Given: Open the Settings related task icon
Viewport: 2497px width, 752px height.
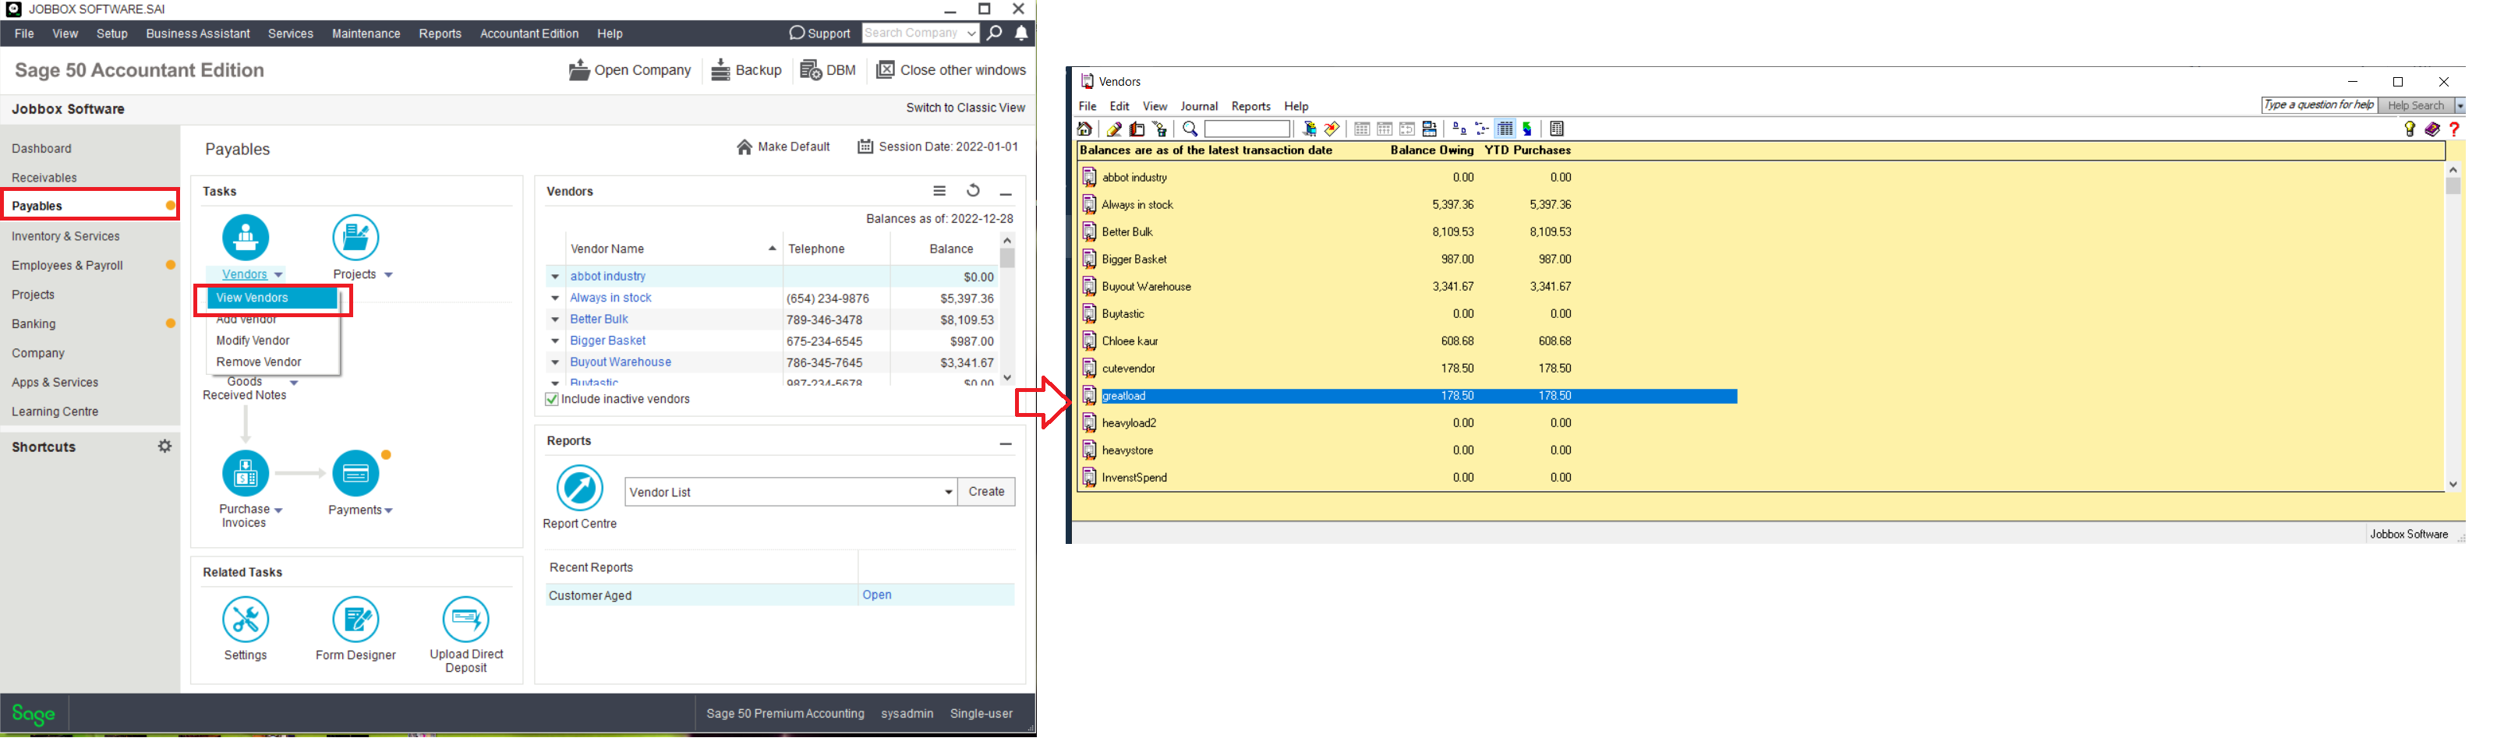Looking at the screenshot, I should click(246, 620).
